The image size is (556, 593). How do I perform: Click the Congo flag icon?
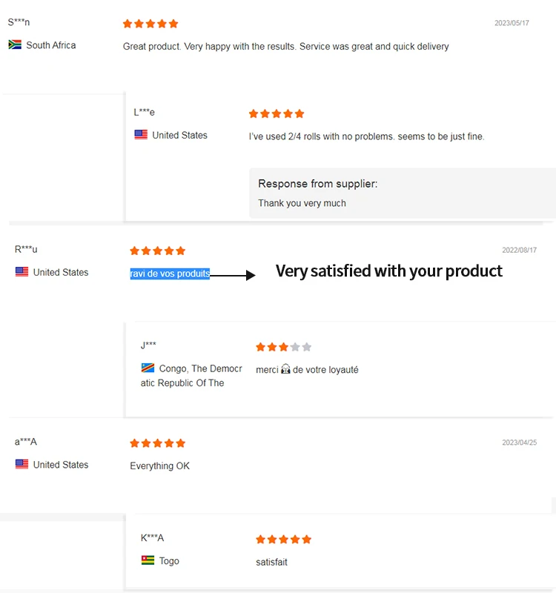click(x=148, y=368)
